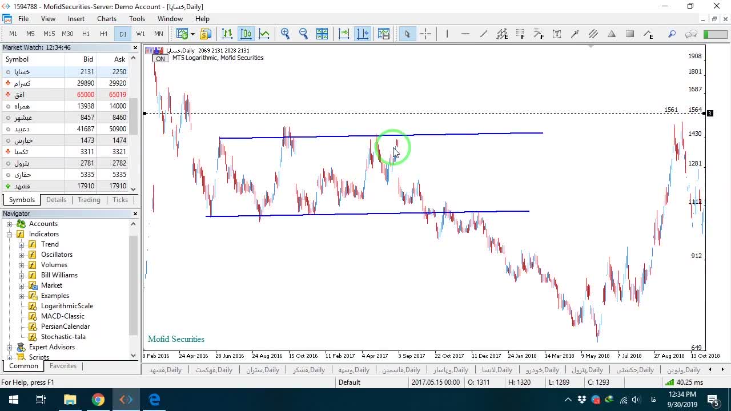
Task: Select the M5 timeframe
Action: pyautogui.click(x=30, y=34)
